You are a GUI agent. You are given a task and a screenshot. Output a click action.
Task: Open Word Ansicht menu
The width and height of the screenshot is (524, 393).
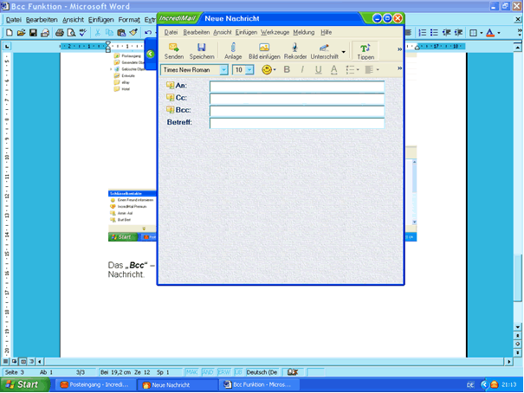click(x=73, y=20)
